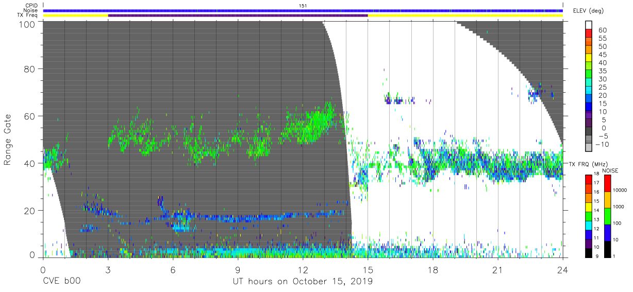Click the UT hours on October 15, 2019 title
The image size is (633, 292).
pos(303,282)
